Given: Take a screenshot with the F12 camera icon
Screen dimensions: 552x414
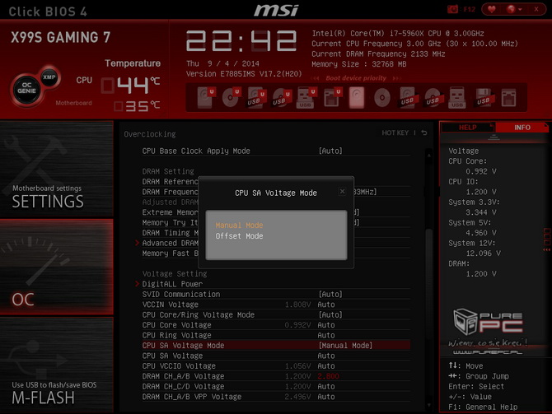Looking at the screenshot, I should click(453, 10).
